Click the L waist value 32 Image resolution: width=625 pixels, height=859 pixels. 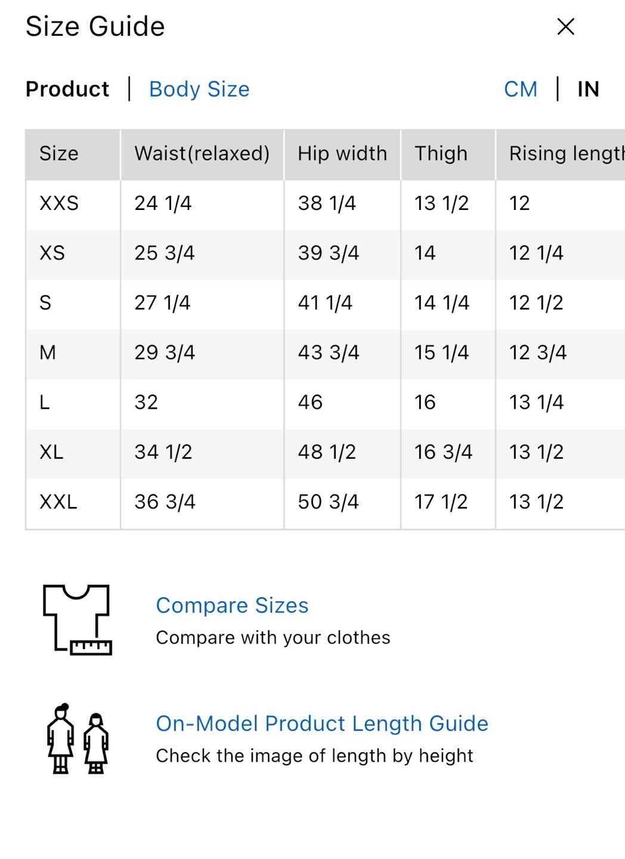(146, 402)
